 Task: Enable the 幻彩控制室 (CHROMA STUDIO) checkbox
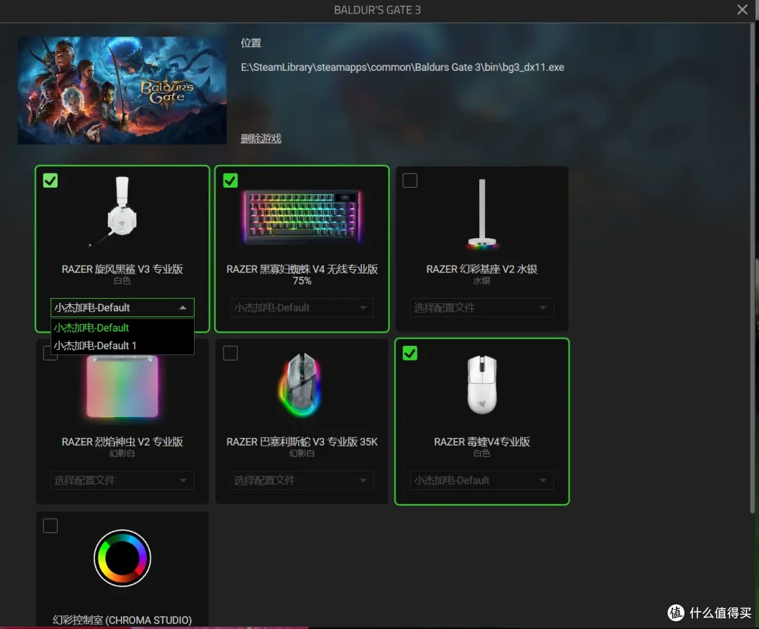point(51,526)
